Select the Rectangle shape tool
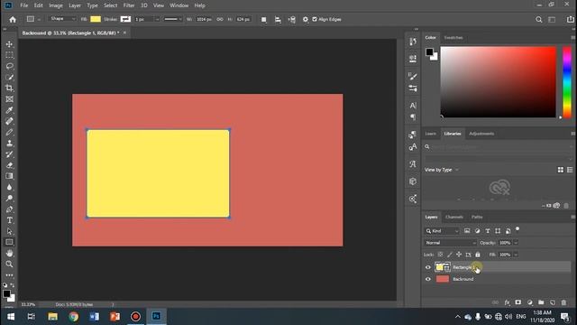577x325 pixels. pos(10,242)
